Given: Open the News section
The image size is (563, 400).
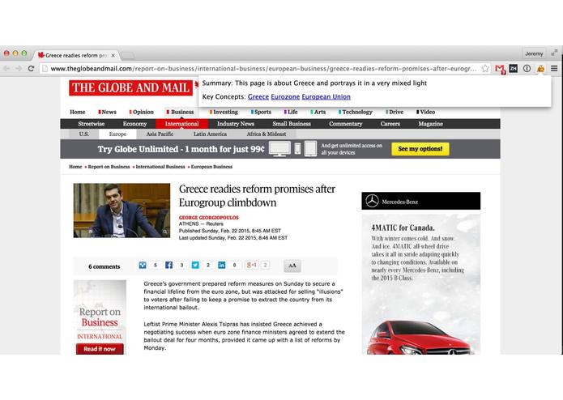Looking at the screenshot, I should [108, 112].
